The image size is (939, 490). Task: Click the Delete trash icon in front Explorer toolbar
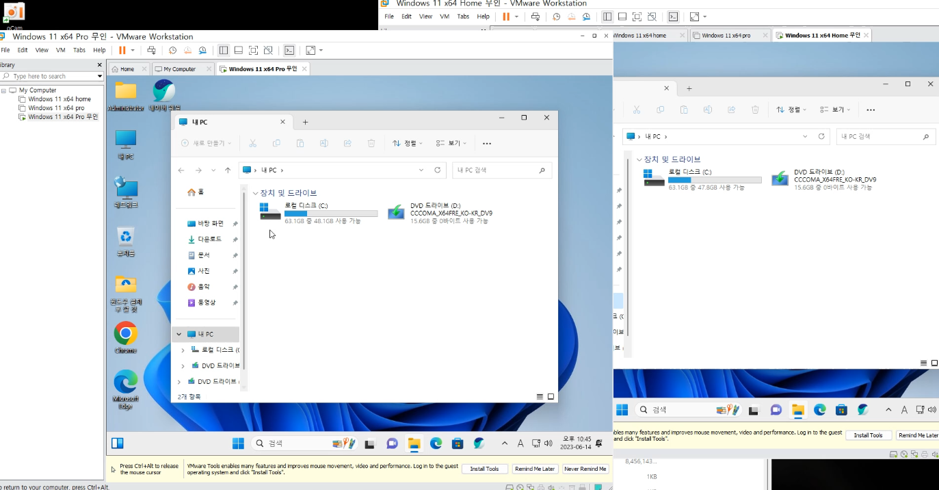[x=371, y=143]
